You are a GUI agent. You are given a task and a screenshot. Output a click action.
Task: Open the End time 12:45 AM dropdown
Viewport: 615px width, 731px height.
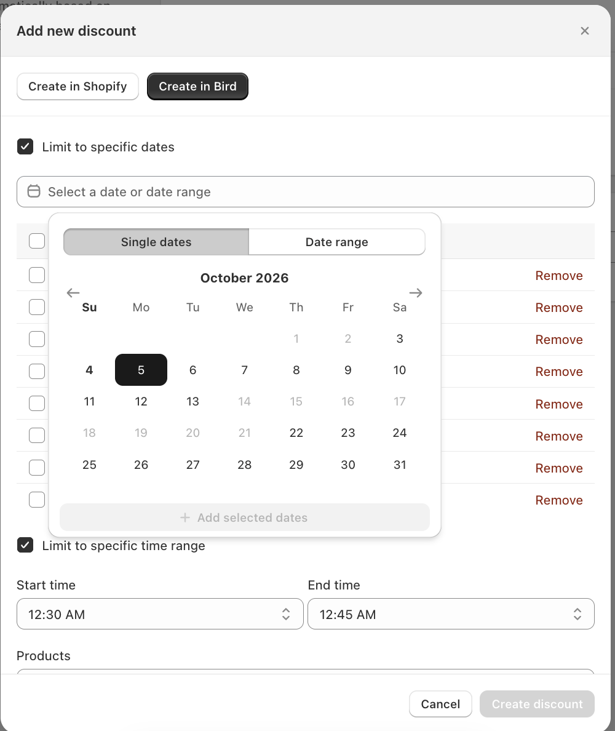click(x=451, y=614)
